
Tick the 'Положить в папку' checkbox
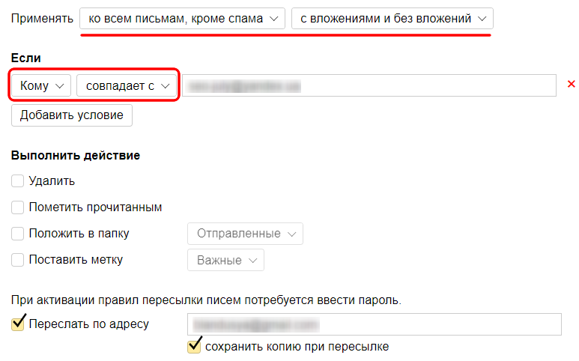(17, 234)
